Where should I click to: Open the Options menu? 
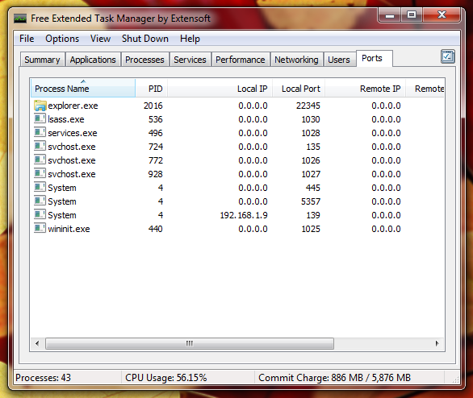(62, 39)
